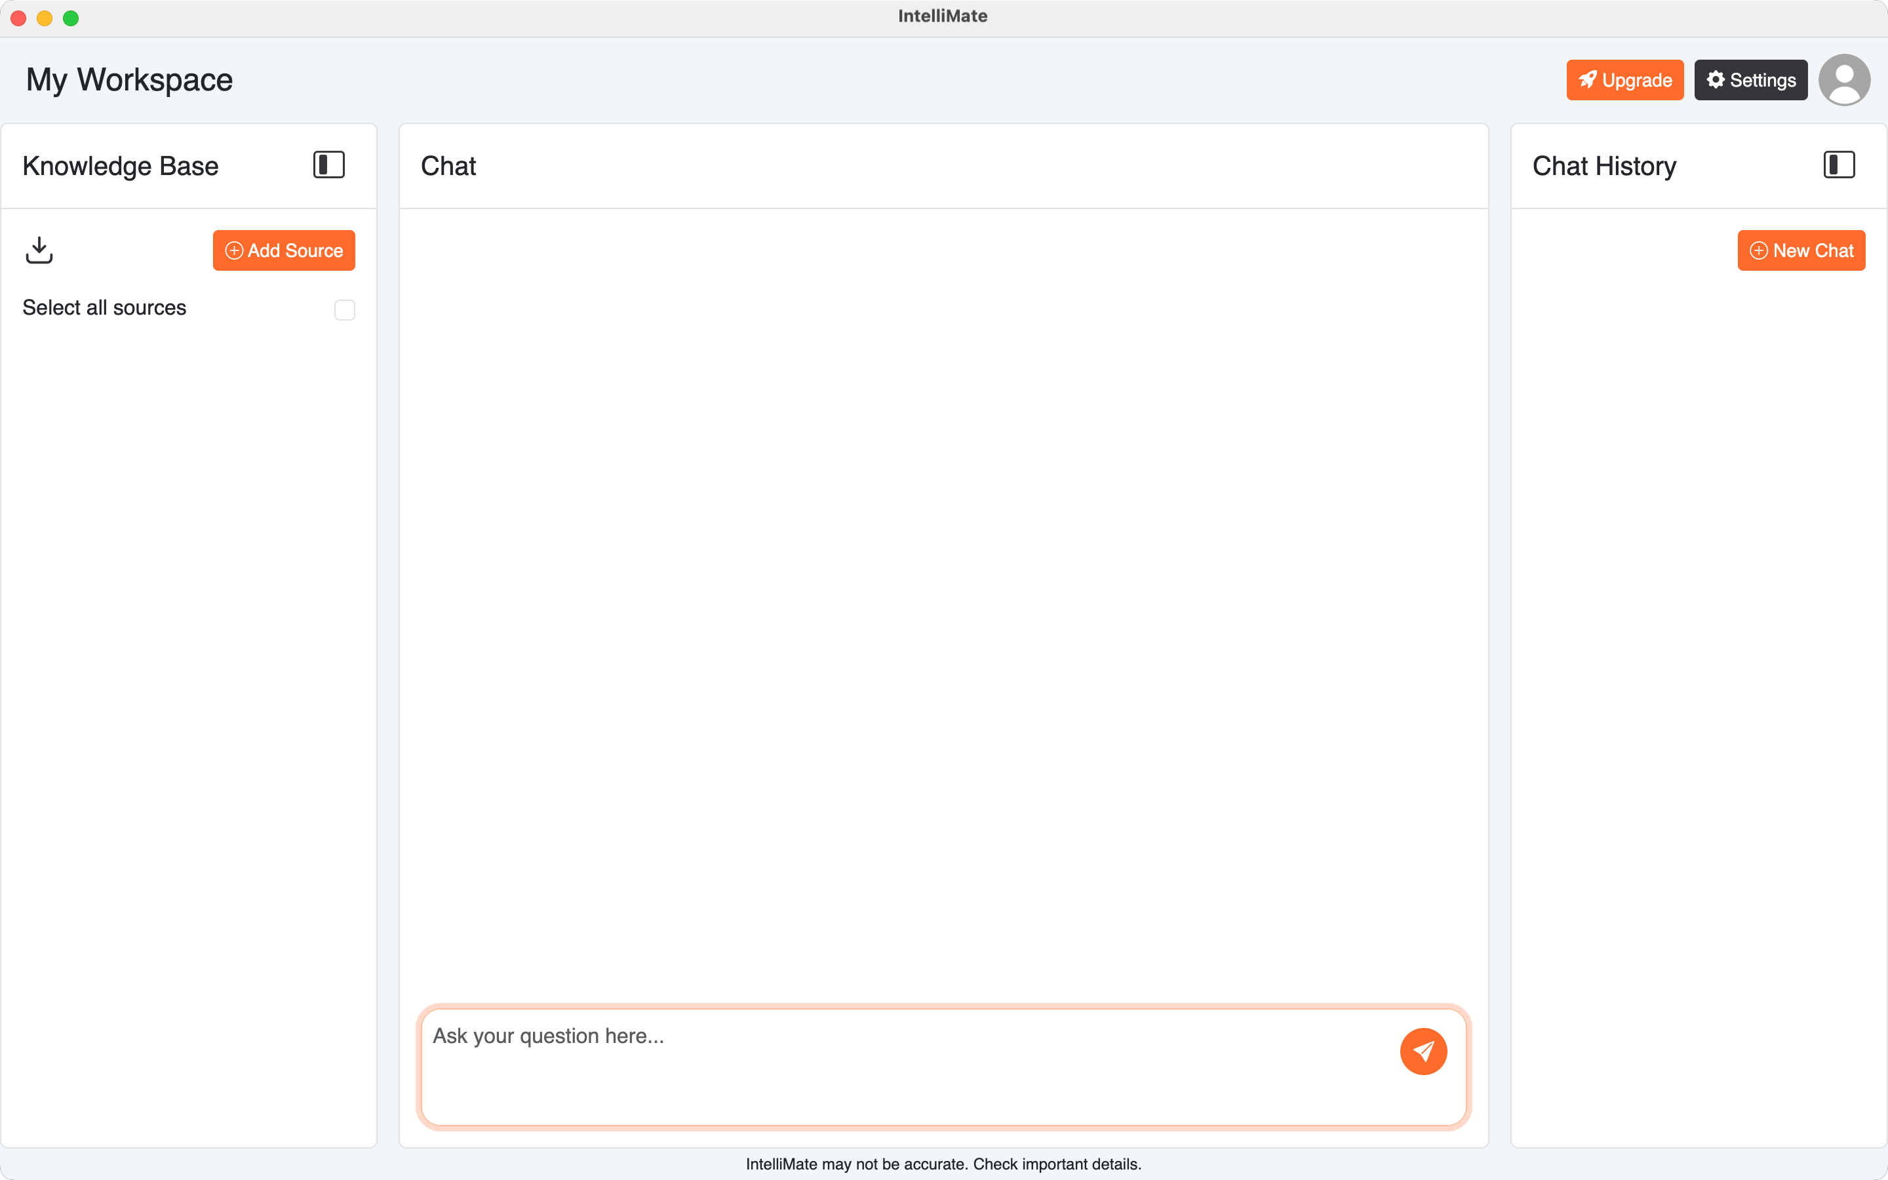The width and height of the screenshot is (1888, 1180).
Task: Click the plus icon inside Add Source
Action: [233, 250]
